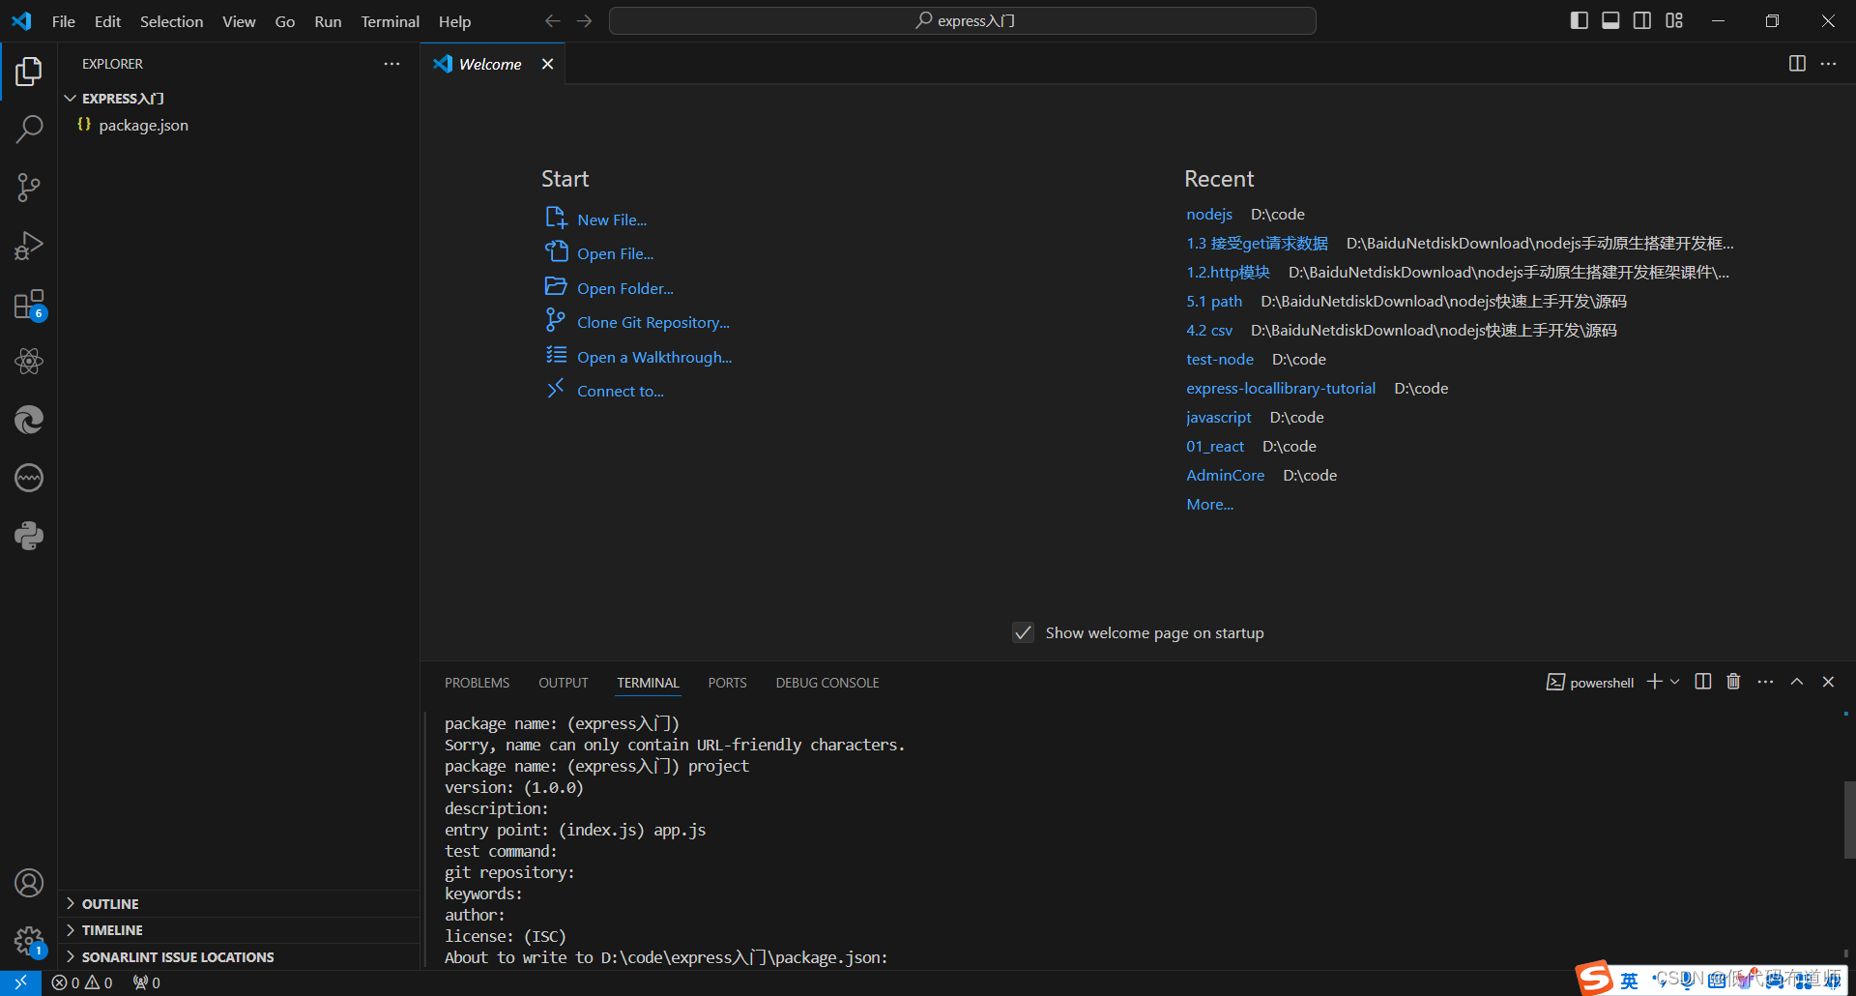Click More... under Recent
This screenshot has width=1856, height=996.
pos(1210,505)
